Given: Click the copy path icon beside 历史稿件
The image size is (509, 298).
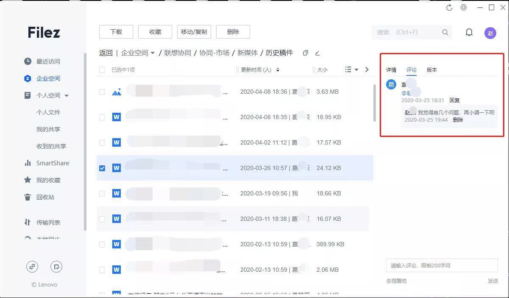Looking at the screenshot, I should [305, 53].
